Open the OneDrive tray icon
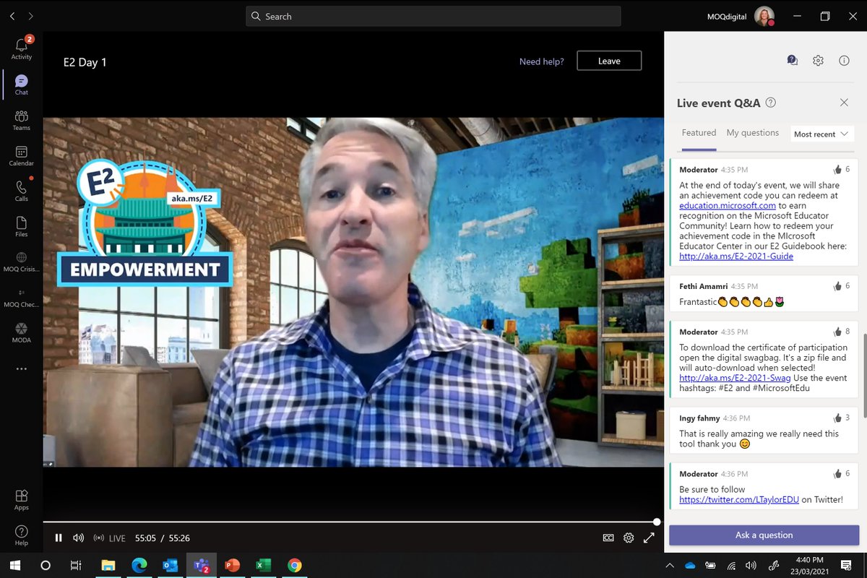The width and height of the screenshot is (867, 578). [x=690, y=565]
